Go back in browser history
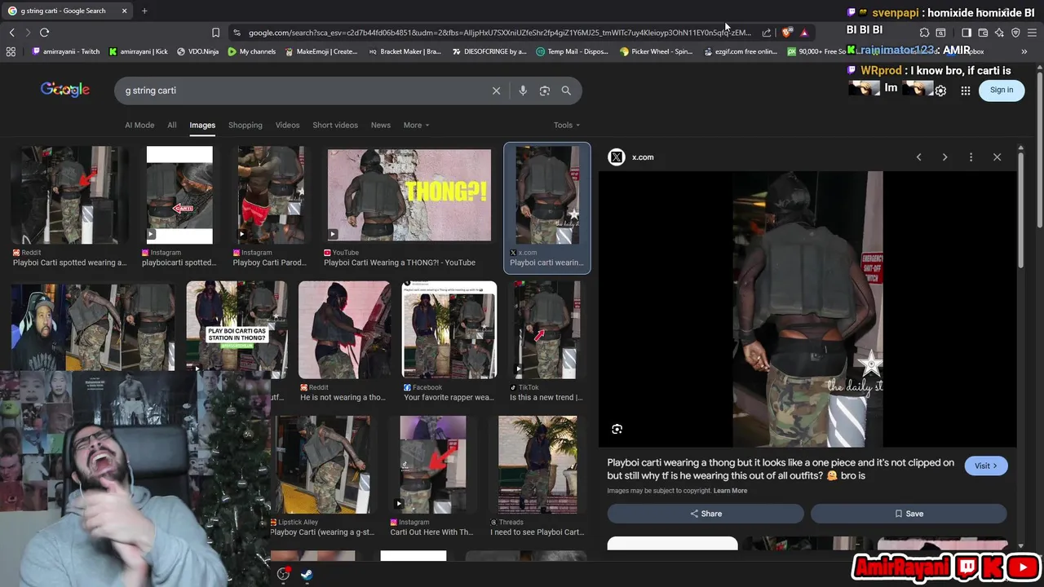Screen dimensions: 1044x587 point(11,33)
